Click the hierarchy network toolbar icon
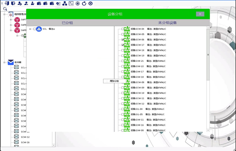 [x=65, y=3]
